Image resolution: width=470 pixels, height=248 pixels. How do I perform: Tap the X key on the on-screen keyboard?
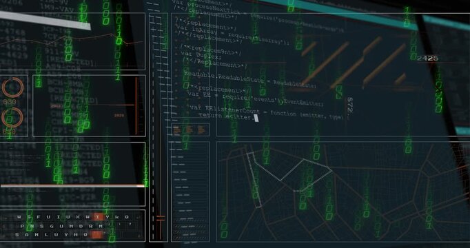point(78,217)
